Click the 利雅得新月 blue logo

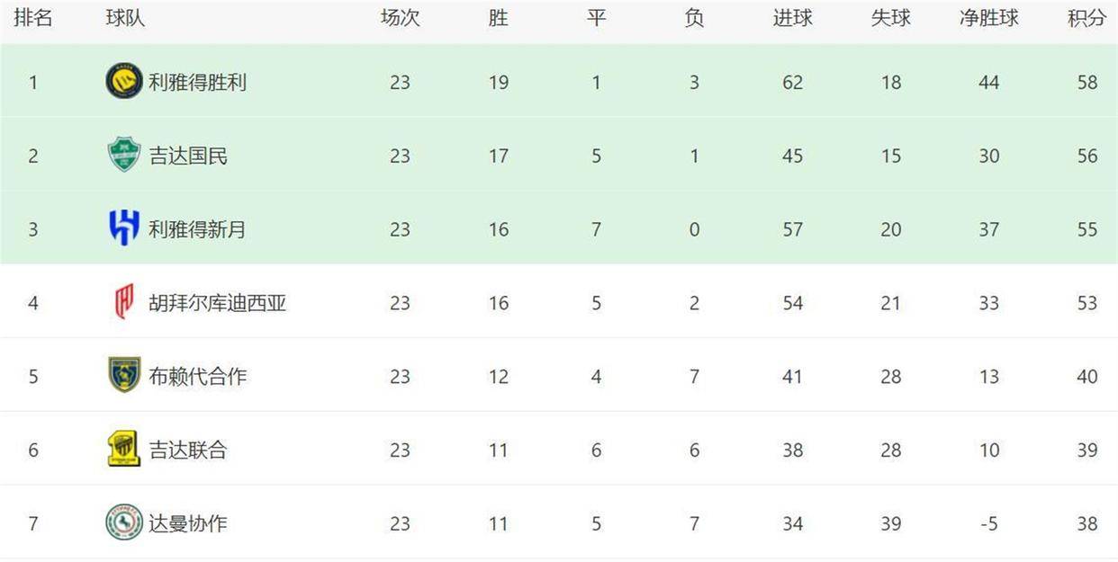123,229
